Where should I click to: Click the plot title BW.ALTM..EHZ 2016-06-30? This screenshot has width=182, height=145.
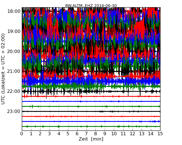(91, 6)
